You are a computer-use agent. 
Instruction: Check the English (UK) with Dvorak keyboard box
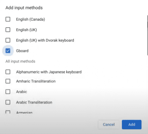click(8, 40)
